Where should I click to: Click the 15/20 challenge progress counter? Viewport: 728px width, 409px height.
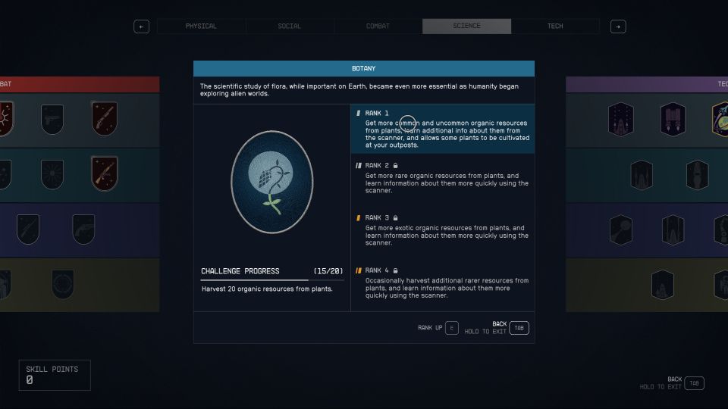[x=328, y=271]
